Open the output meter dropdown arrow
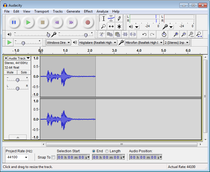Image resolution: width=210 pixels, height=172 pixels. pos(137,27)
